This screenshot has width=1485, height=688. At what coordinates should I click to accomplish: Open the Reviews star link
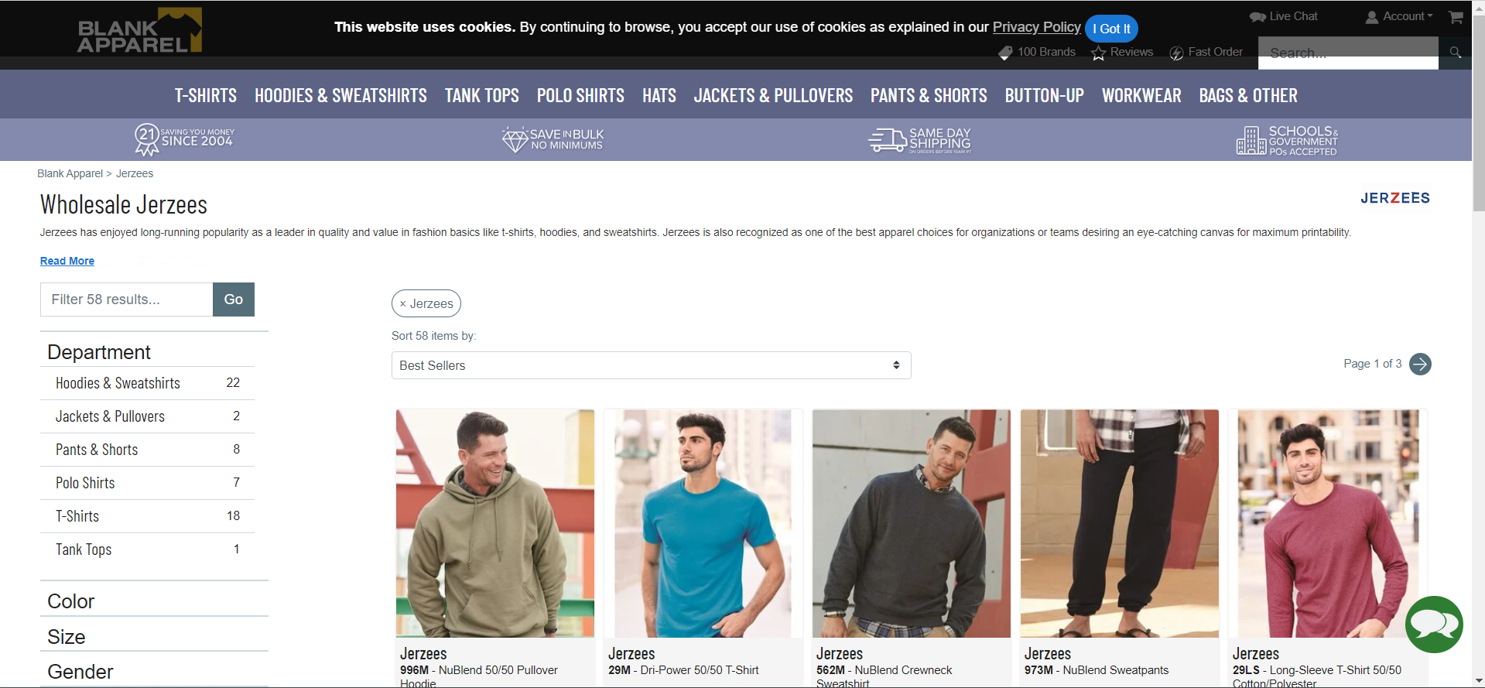click(x=1122, y=52)
